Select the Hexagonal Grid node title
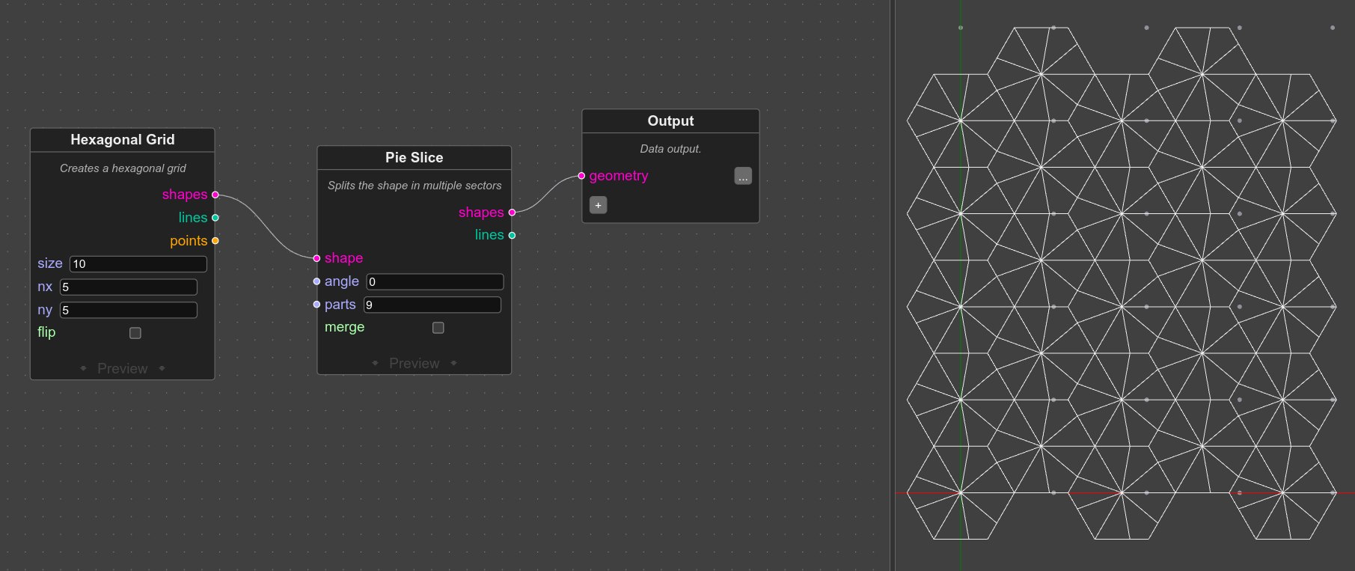This screenshot has width=1355, height=571. point(123,140)
